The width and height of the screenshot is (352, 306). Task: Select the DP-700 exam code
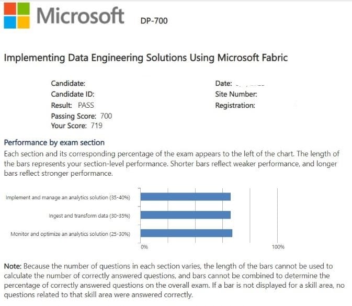tap(154, 21)
